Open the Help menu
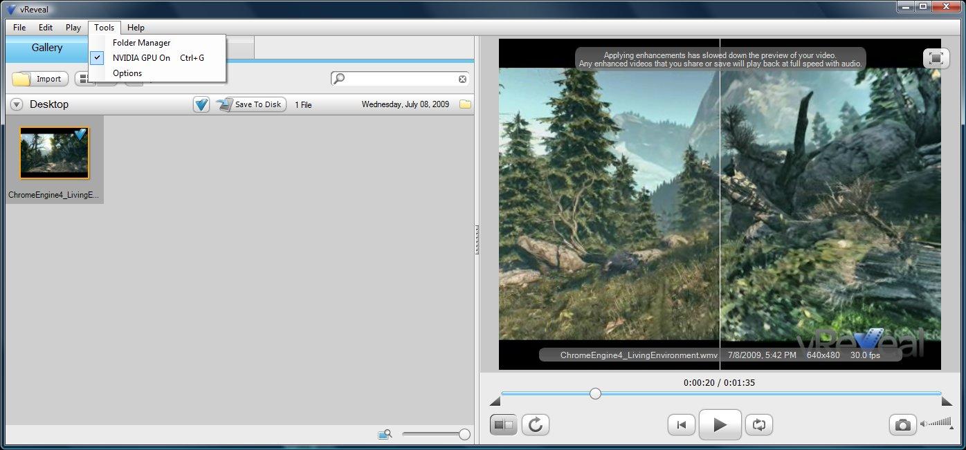 (136, 28)
